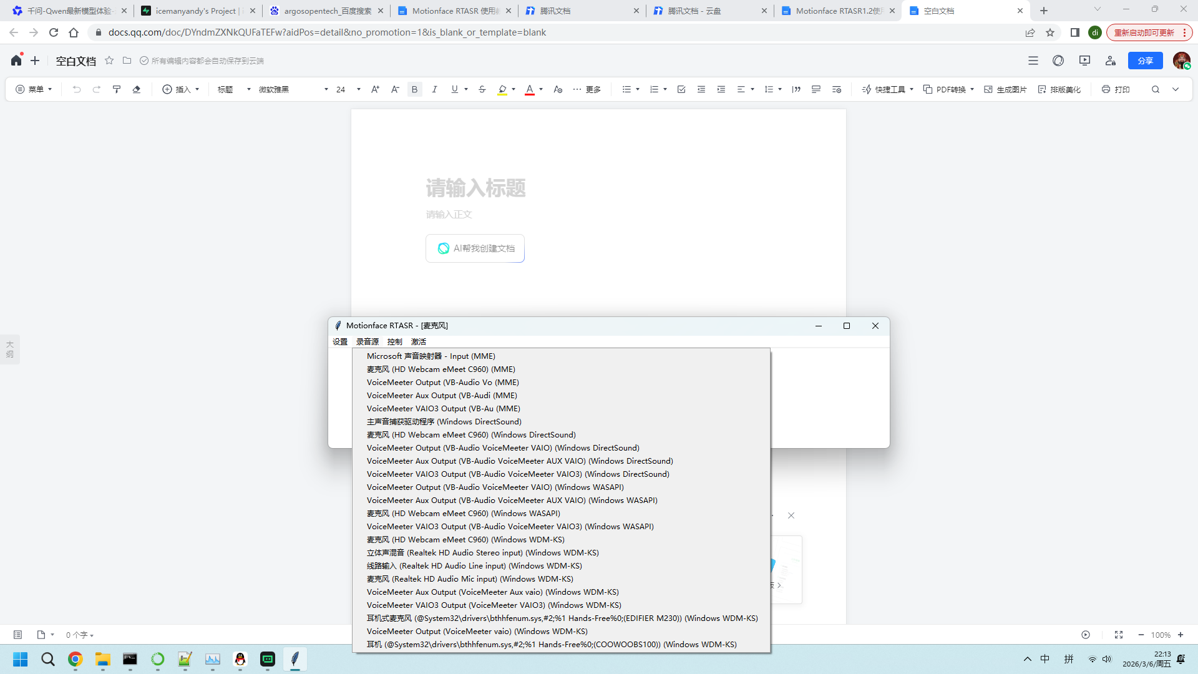The width and height of the screenshot is (1198, 674).
Task: Toggle strikethrough formatting
Action: click(482, 89)
